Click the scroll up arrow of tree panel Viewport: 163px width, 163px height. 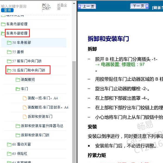click(74, 3)
